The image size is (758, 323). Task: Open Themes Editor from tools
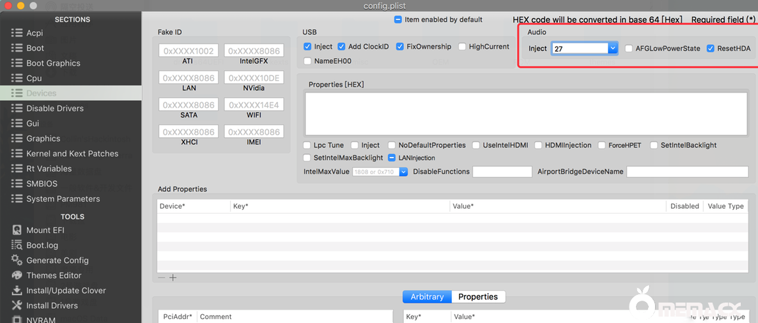tap(17, 275)
